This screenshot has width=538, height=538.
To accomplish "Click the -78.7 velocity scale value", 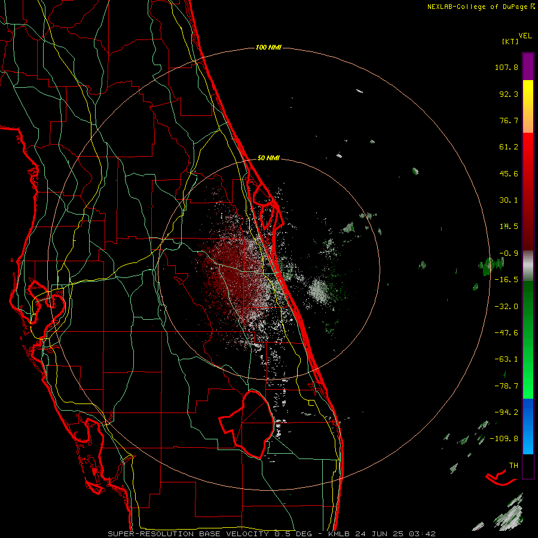I will (x=506, y=386).
